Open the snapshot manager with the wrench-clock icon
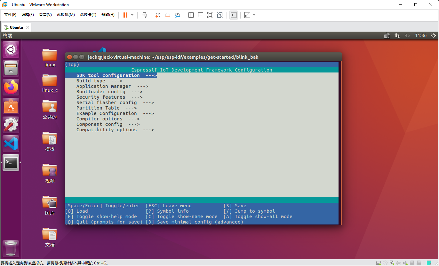 point(178,15)
